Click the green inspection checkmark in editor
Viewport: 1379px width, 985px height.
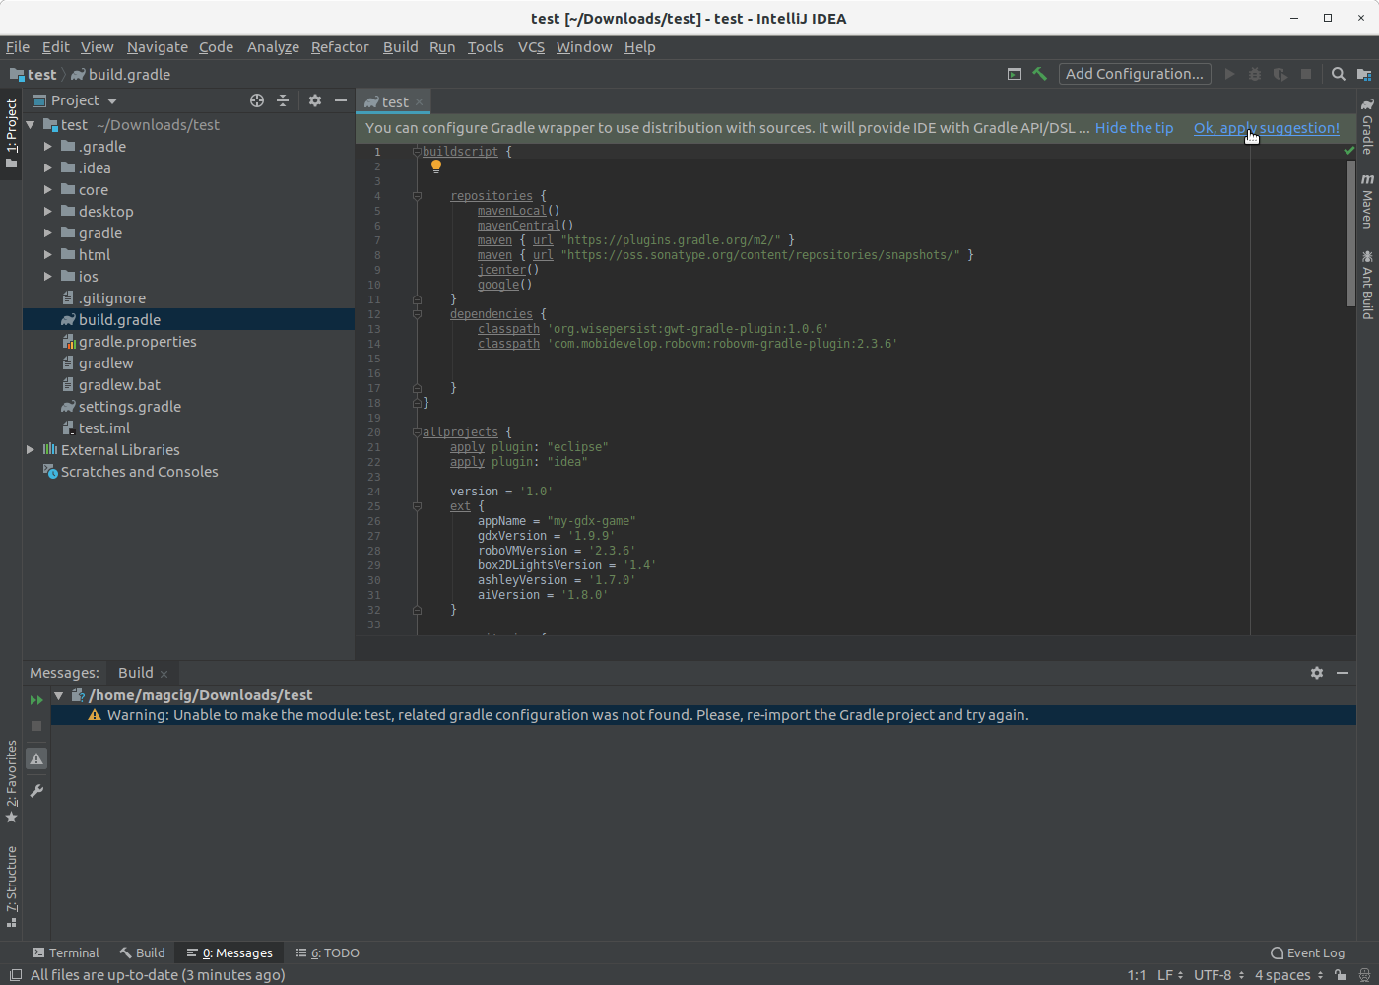coord(1348,151)
